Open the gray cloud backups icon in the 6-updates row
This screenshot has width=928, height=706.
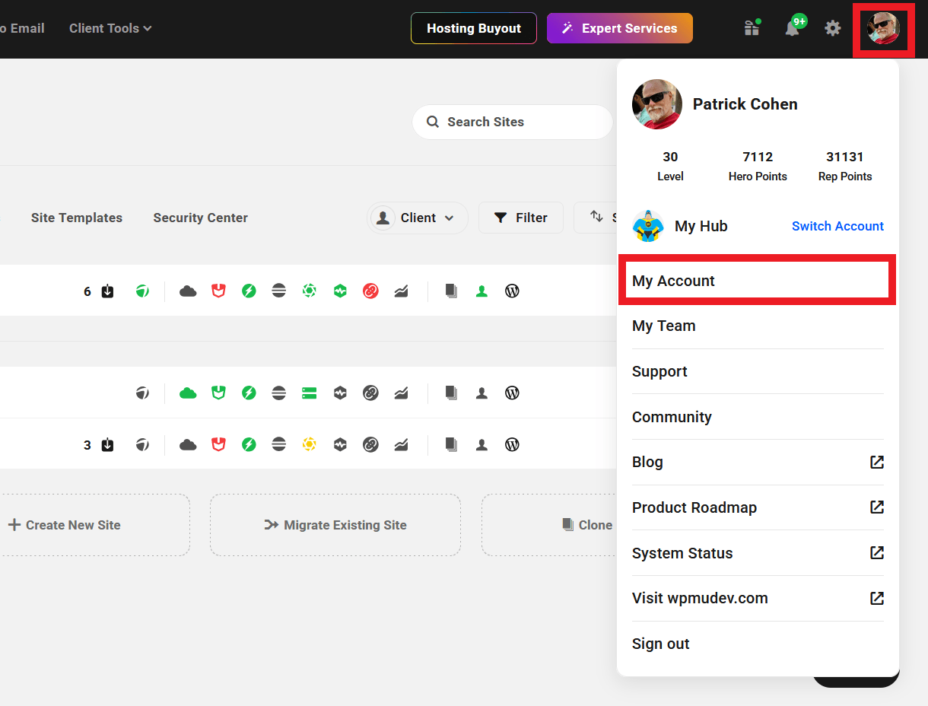coord(188,291)
